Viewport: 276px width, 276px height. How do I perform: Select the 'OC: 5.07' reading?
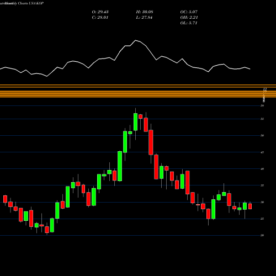coord(189,12)
